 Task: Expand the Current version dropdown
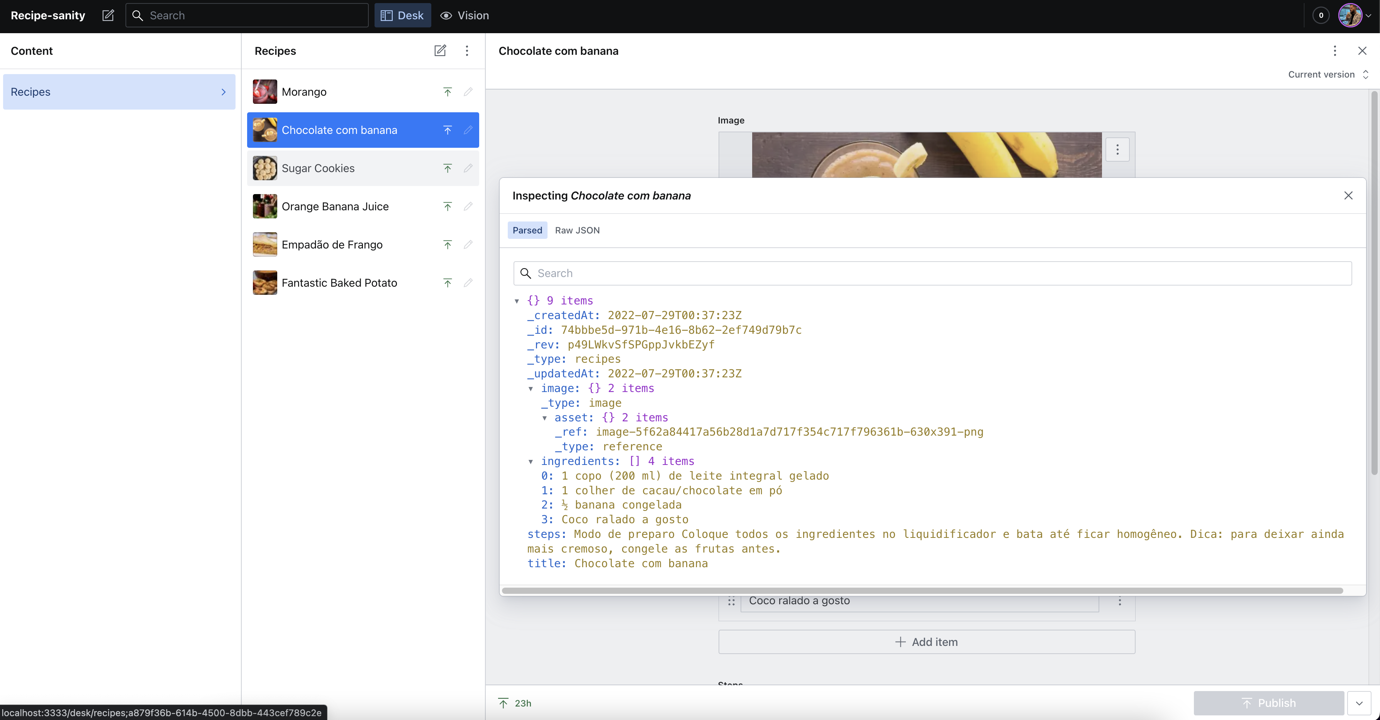(x=1328, y=75)
